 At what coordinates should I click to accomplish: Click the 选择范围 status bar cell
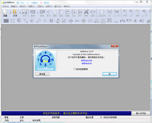(56, 117)
